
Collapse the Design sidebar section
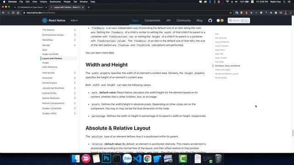click(59, 45)
